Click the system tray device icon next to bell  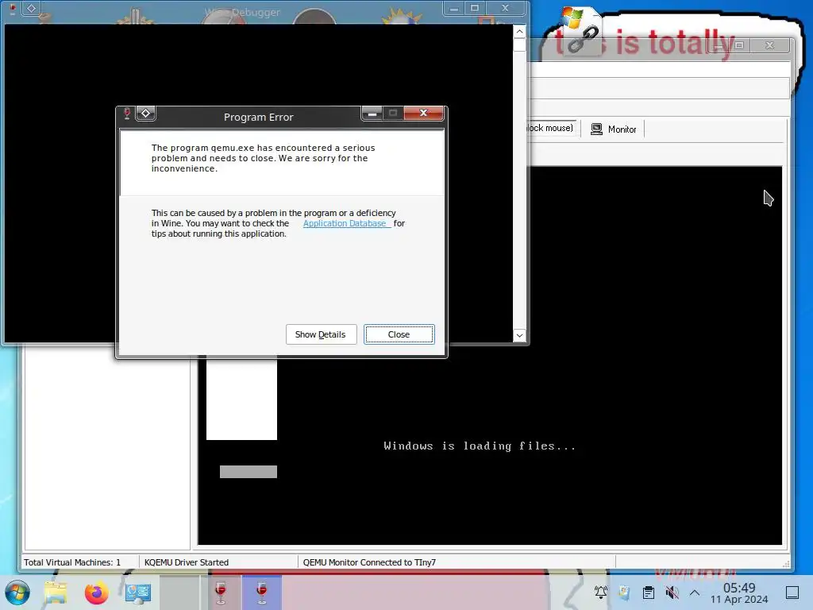pos(624,593)
